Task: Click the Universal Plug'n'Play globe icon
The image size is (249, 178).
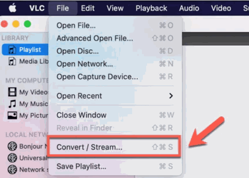Action: (12, 158)
